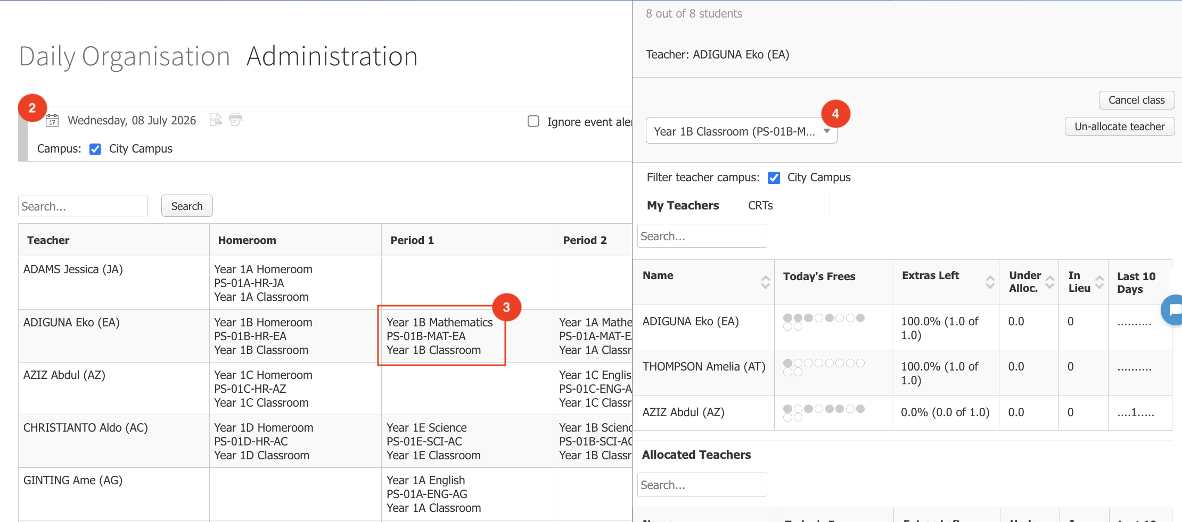Open the calendar date picker icon
This screenshot has width=1182, height=522.
52,121
